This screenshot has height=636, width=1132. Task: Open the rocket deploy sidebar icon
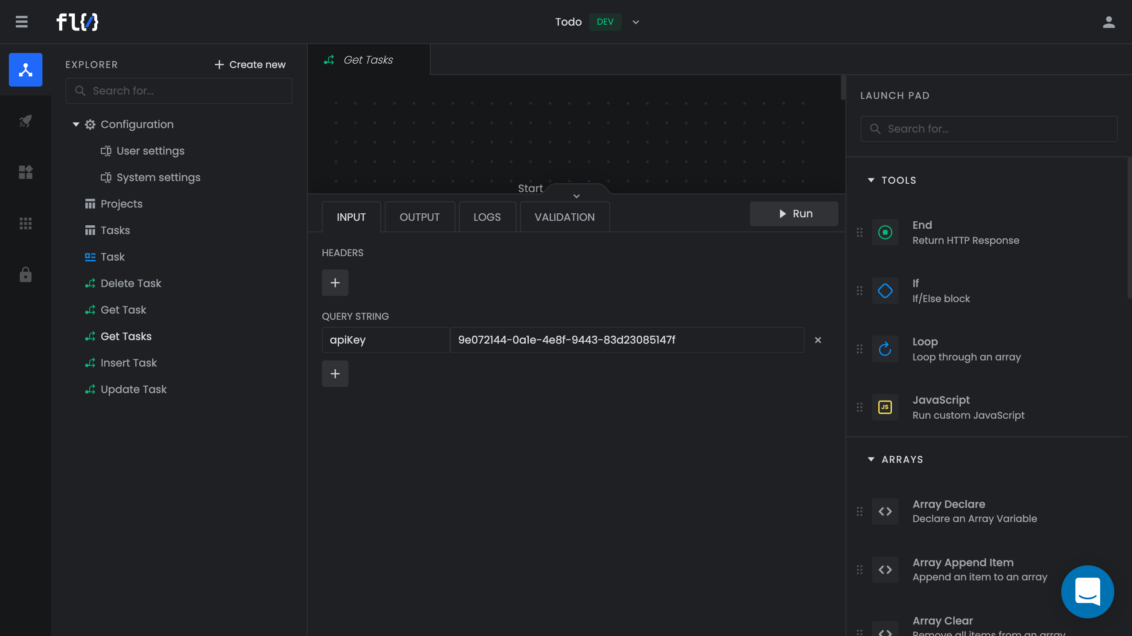point(26,121)
